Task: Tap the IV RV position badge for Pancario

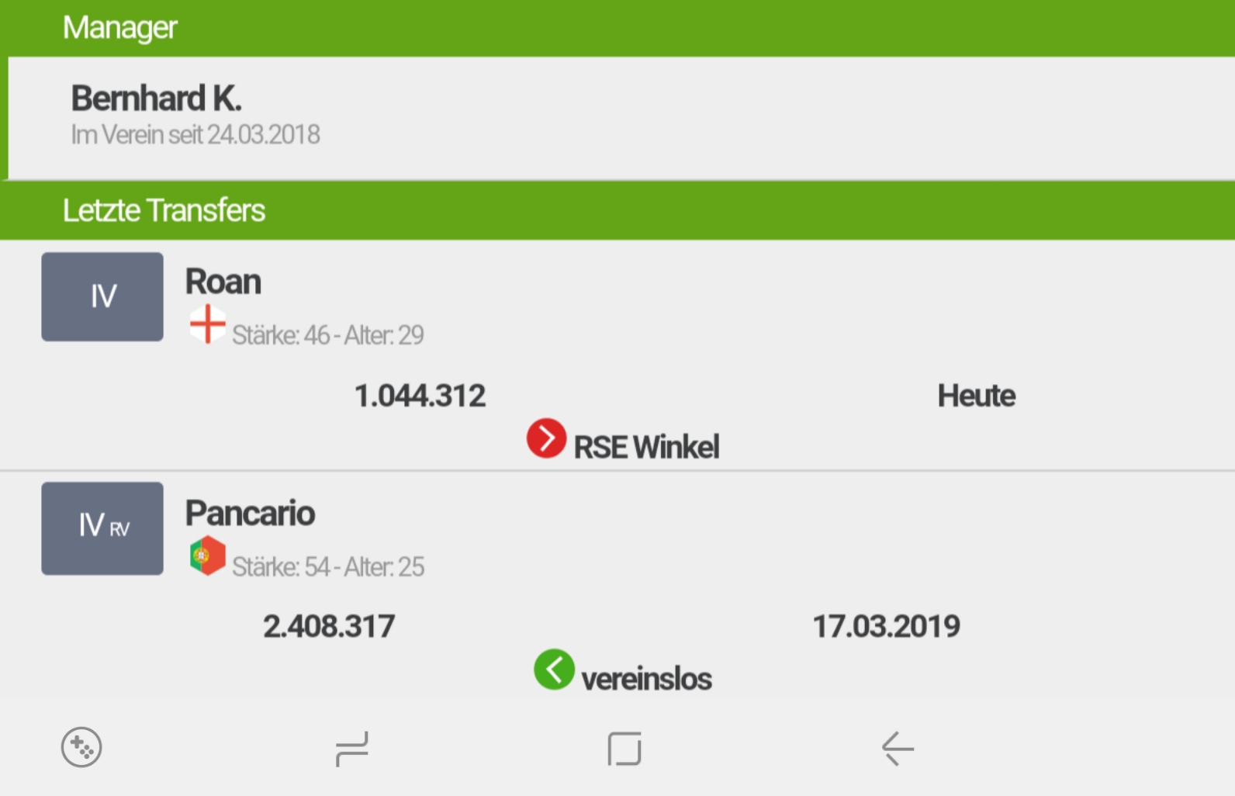Action: tap(102, 528)
